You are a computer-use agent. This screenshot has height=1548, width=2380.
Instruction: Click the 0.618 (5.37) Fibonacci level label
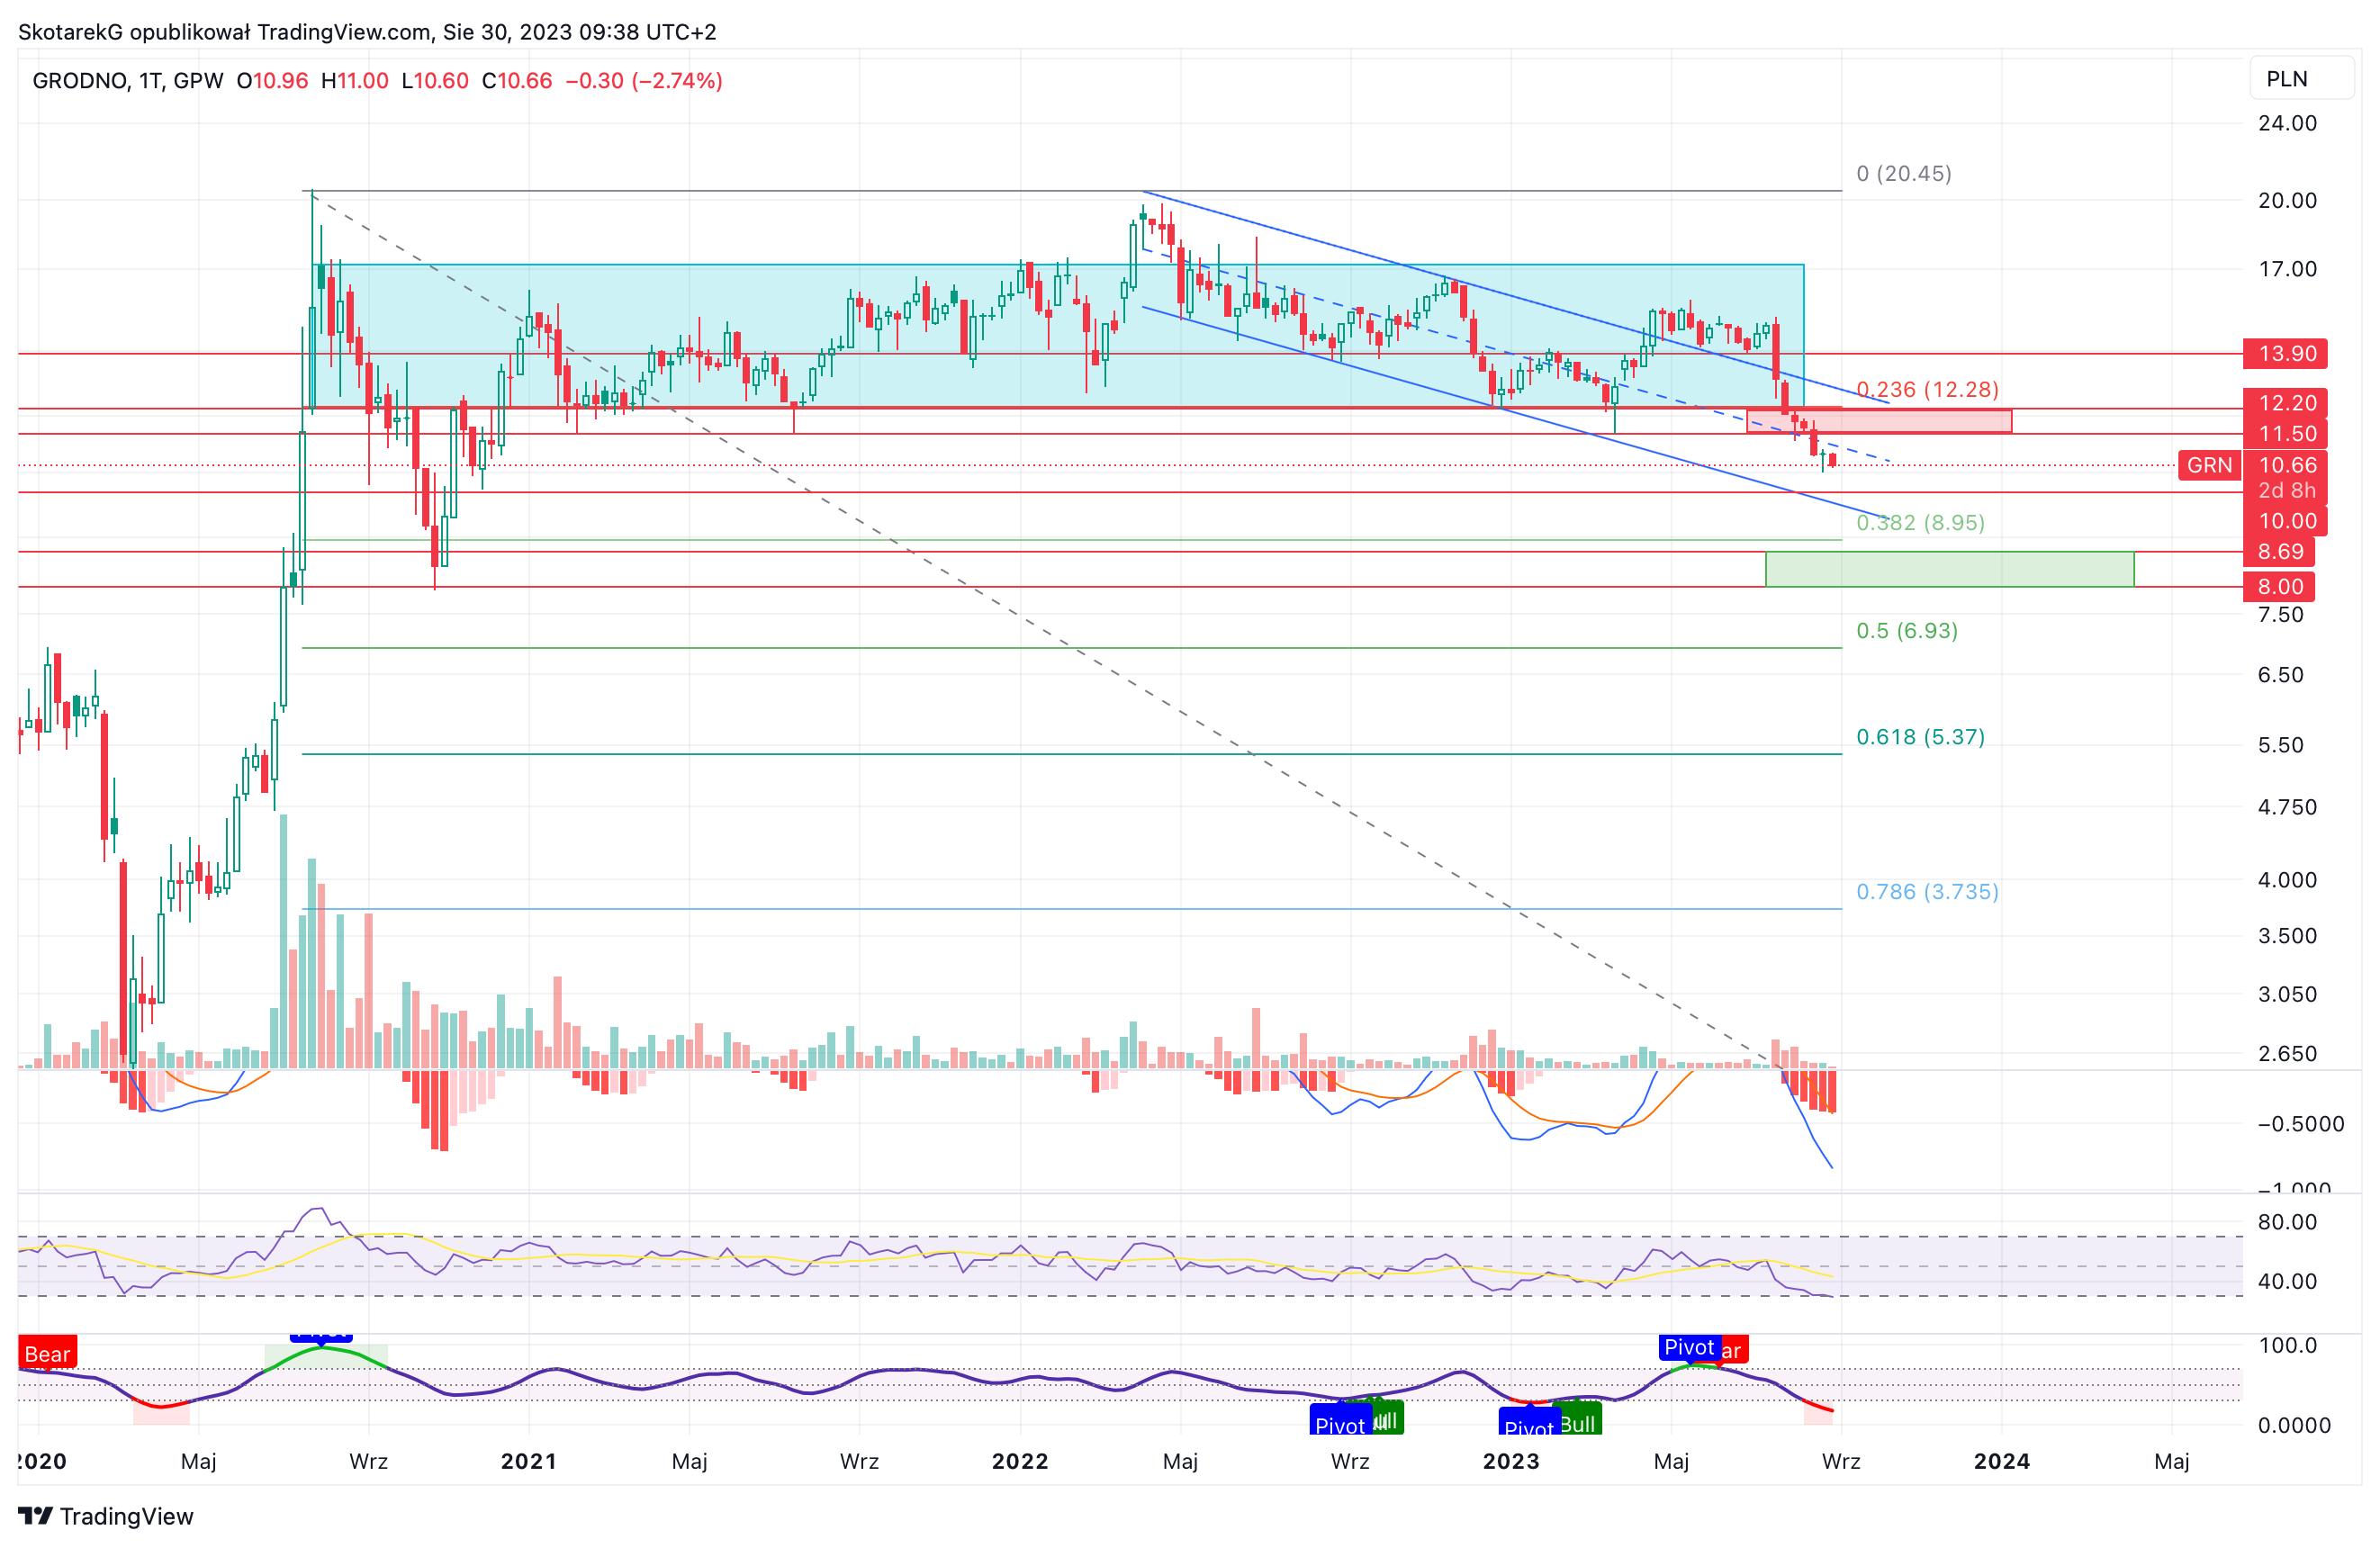[1920, 737]
